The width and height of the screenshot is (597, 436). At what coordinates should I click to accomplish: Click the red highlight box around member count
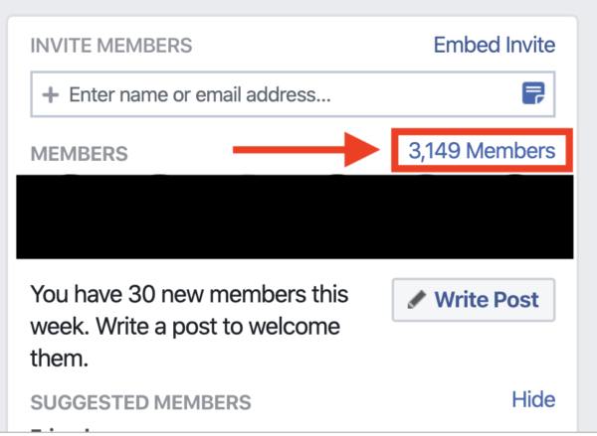482,150
